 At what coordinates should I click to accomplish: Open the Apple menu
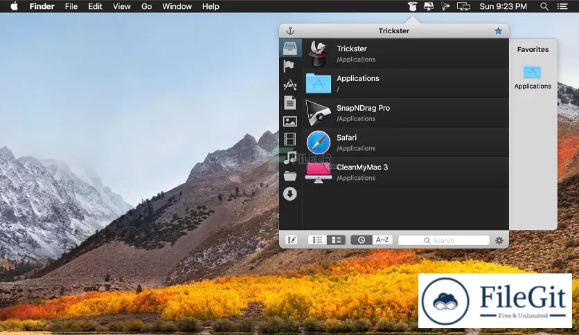14,6
